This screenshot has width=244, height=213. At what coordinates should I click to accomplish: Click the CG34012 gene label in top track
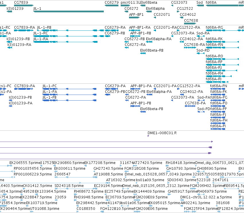click(188, 14)
